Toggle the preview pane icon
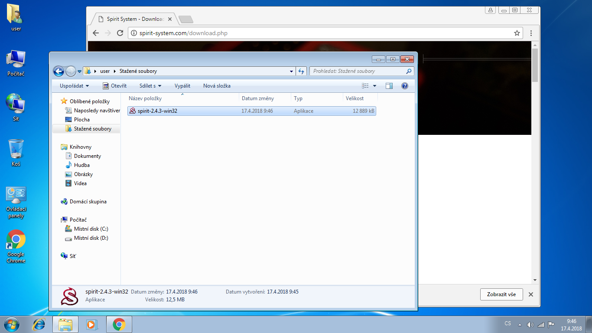The width and height of the screenshot is (592, 333). (x=389, y=86)
